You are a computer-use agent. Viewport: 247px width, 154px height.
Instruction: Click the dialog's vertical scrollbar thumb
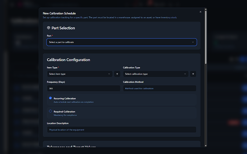pyautogui.click(x=206, y=37)
